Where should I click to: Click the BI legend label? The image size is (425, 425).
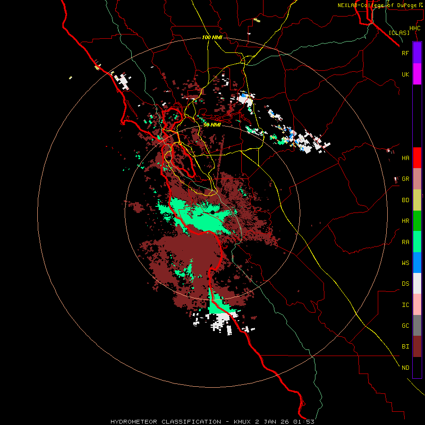pyautogui.click(x=406, y=347)
